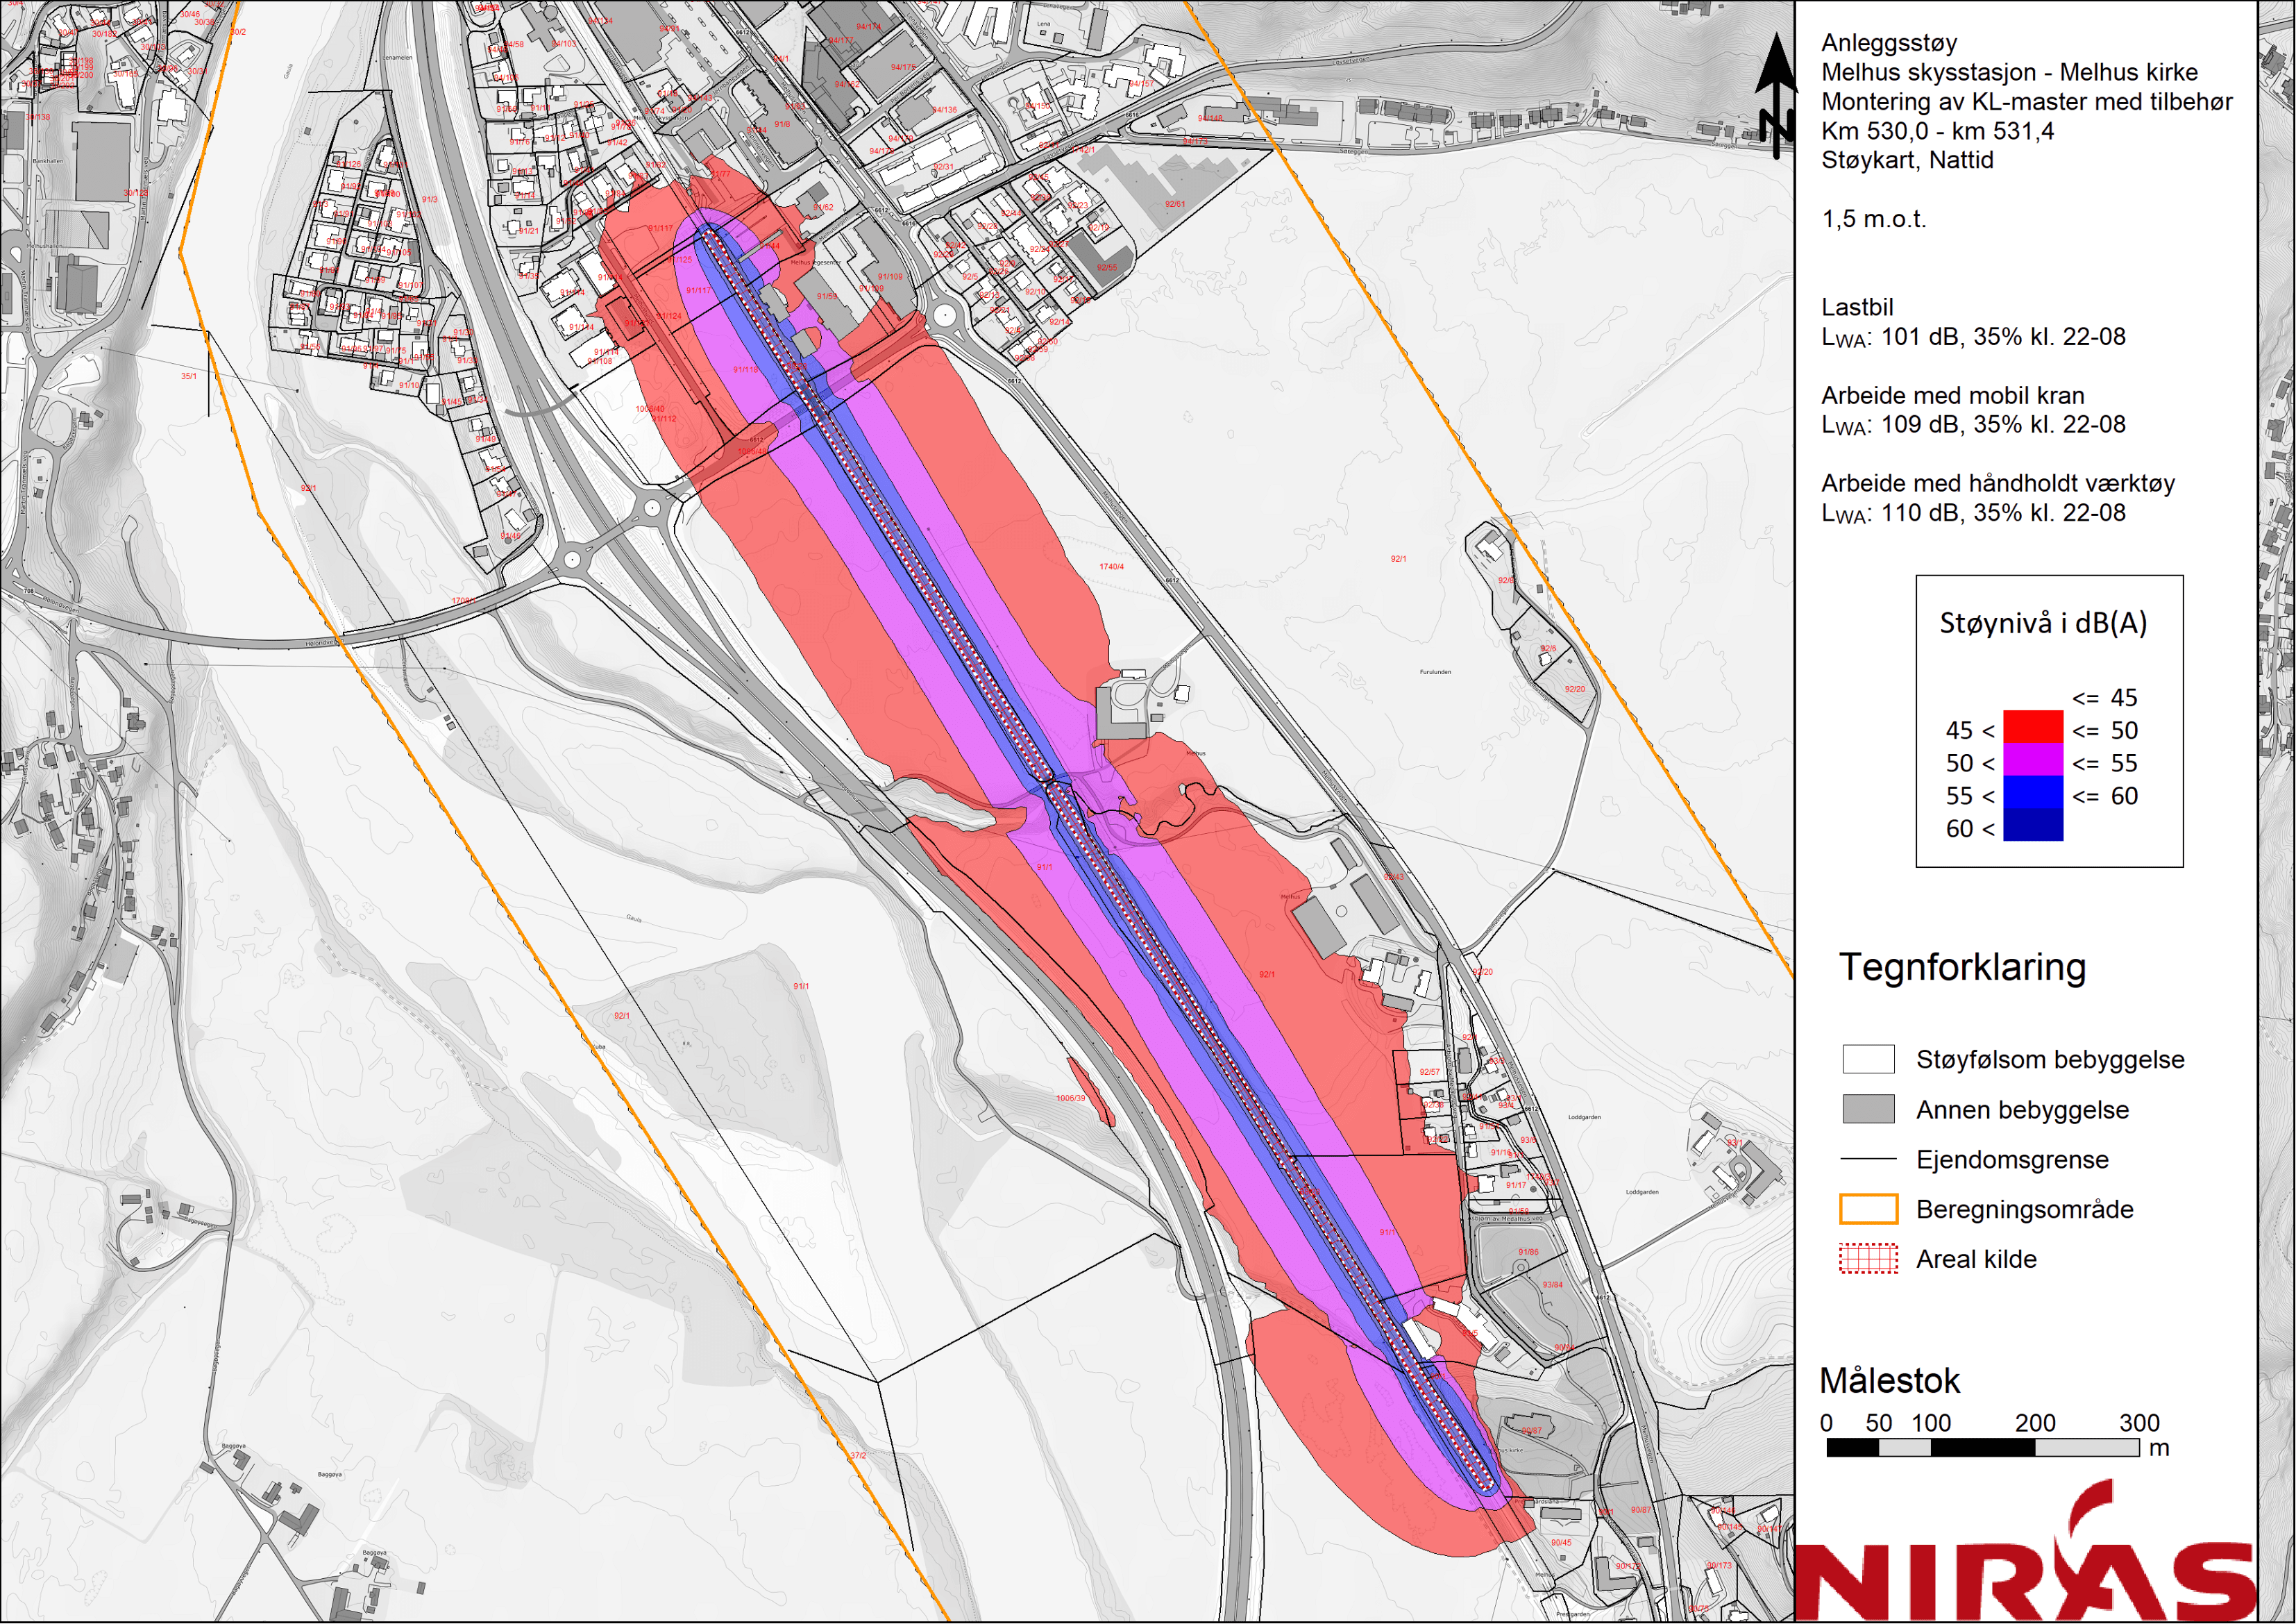Click the Tegnforklaring heading
Image resolution: width=2296 pixels, height=1624 pixels.
(1962, 968)
